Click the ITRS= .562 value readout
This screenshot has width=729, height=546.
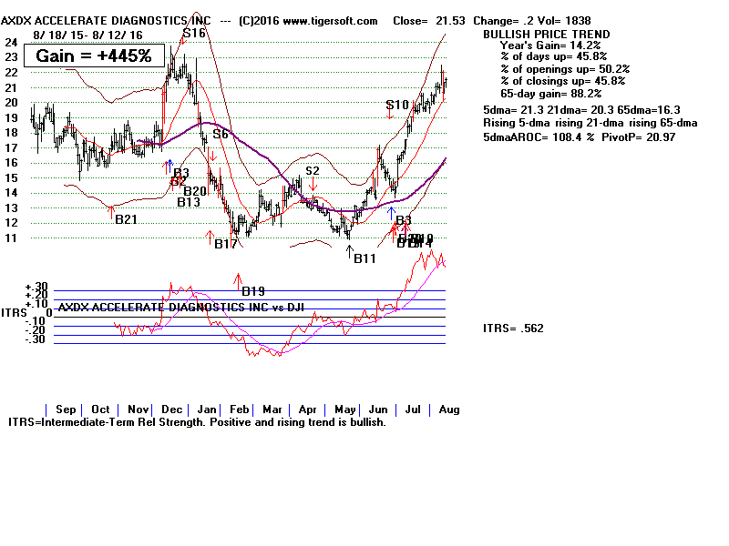(x=512, y=329)
